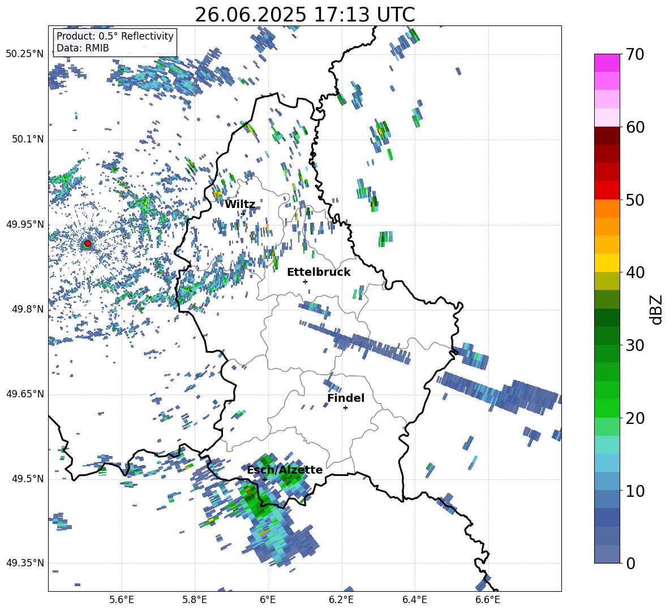Image resolution: width=670 pixels, height=611 pixels.
Task: Click the colorbar tick label 70
Action: (x=635, y=55)
